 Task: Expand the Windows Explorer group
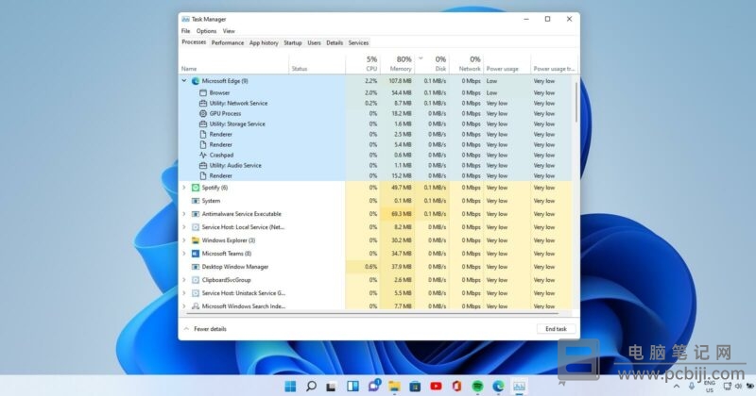184,240
